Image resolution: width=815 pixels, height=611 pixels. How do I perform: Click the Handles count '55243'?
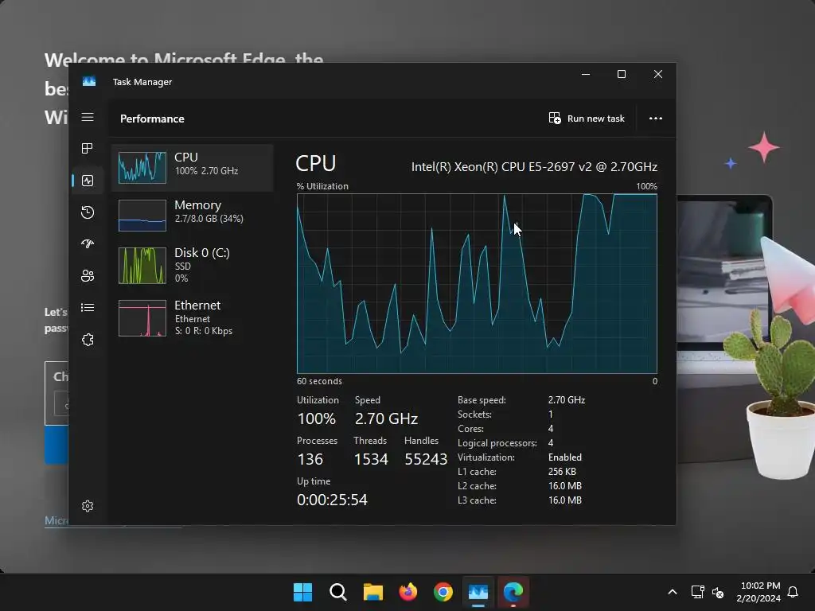point(426,459)
